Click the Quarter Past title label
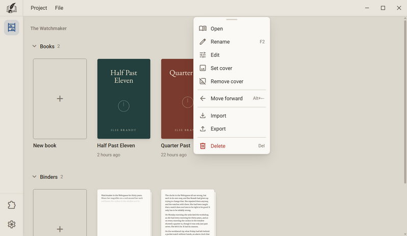The height and width of the screenshot is (236, 407). click(x=176, y=145)
